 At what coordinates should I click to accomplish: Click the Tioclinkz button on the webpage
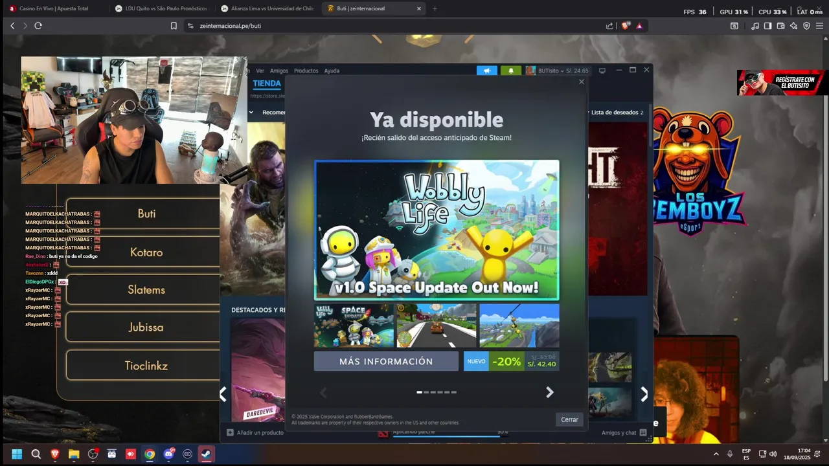point(146,366)
